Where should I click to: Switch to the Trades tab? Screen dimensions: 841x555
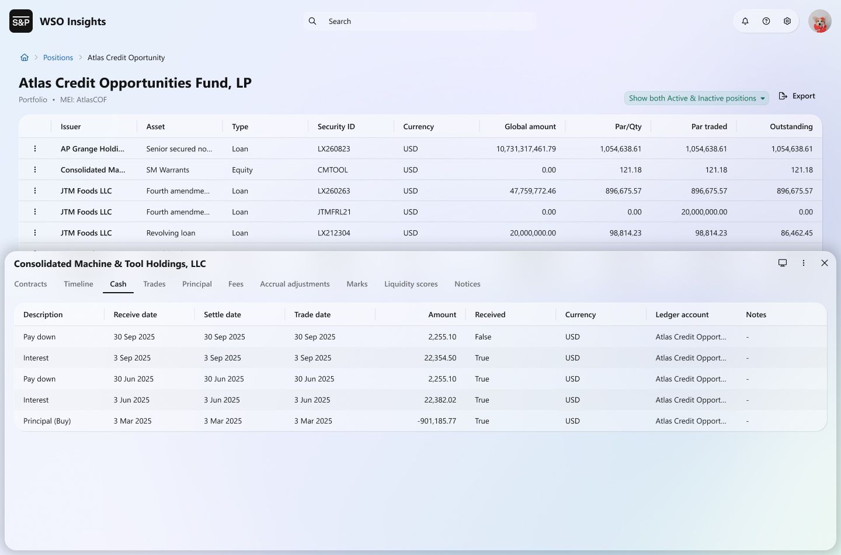[154, 284]
